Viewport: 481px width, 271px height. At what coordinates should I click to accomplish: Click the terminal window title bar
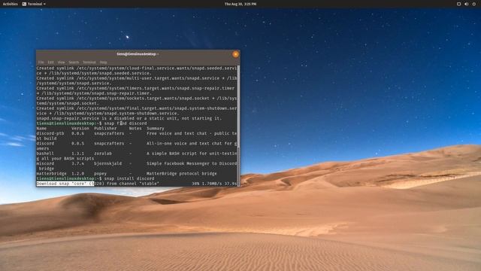pyautogui.click(x=137, y=54)
